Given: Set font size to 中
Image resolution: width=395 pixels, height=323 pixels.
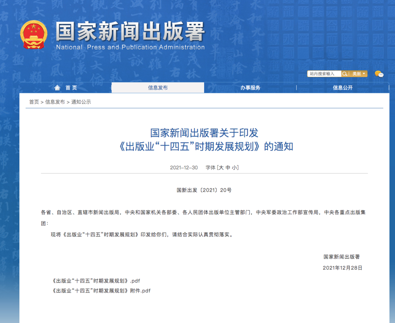Looking at the screenshot, I should coord(229,168).
